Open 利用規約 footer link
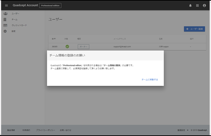211x136 pixels. pos(26,130)
